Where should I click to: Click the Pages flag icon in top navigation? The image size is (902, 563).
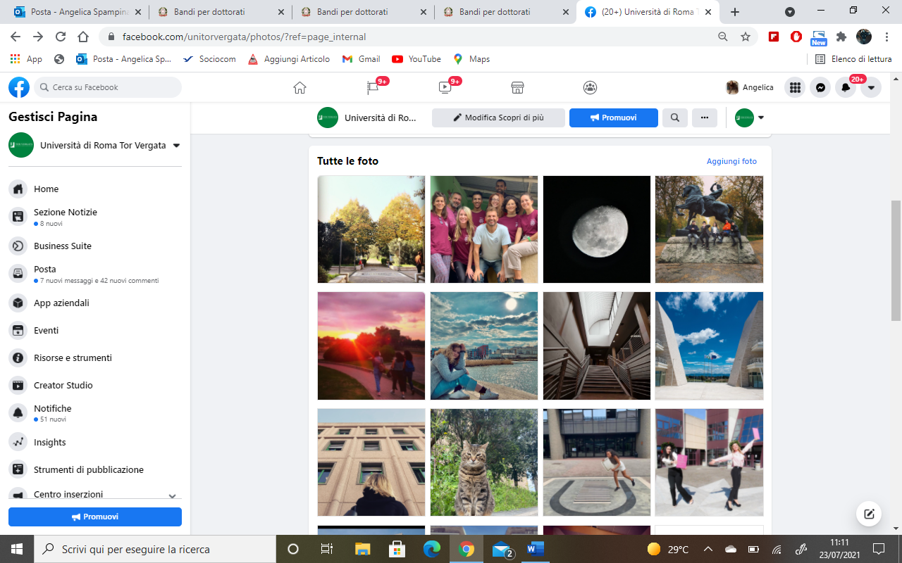pos(373,87)
